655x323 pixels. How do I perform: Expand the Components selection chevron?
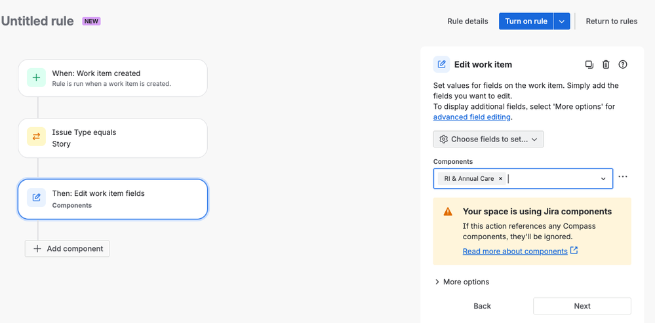tap(603, 179)
